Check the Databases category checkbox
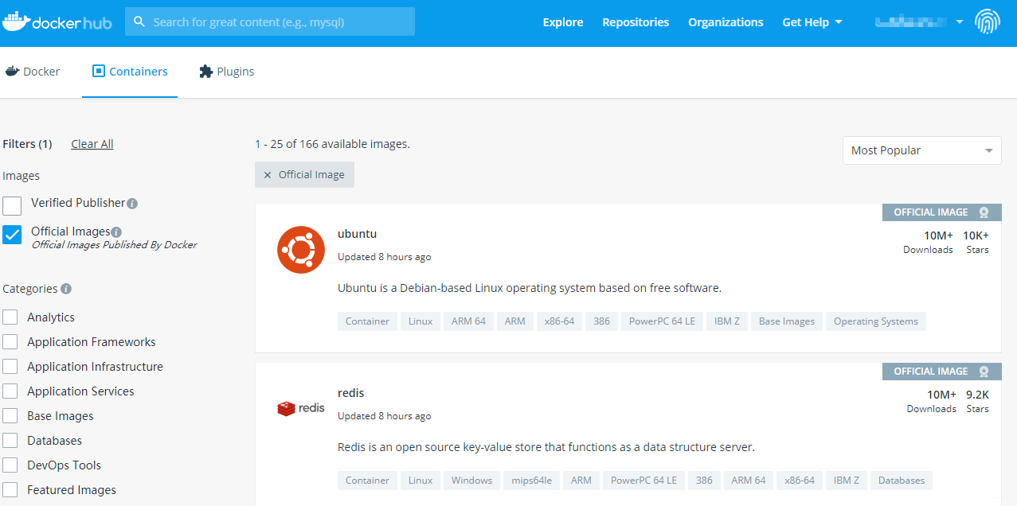Viewport: 1017px width, 506px height. point(10,441)
